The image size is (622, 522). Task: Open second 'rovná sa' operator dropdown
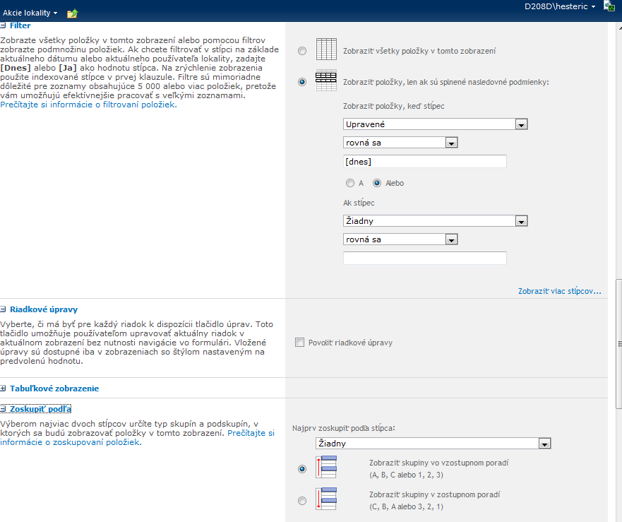tap(400, 239)
